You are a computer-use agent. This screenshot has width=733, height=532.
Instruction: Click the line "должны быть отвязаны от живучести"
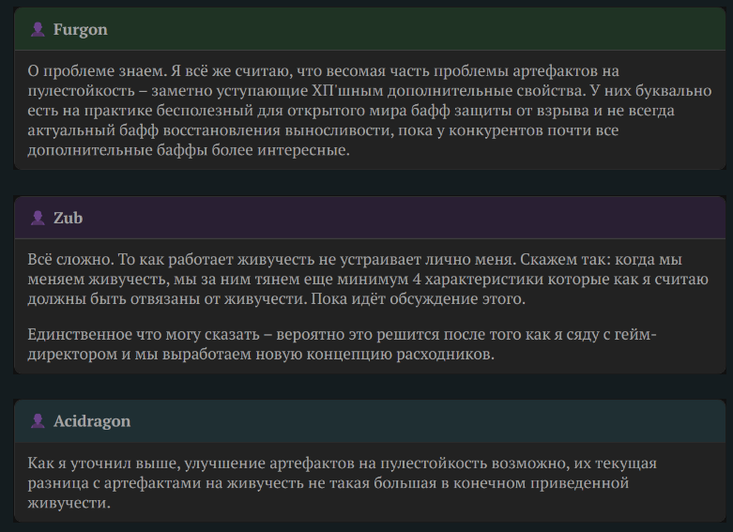(276, 298)
